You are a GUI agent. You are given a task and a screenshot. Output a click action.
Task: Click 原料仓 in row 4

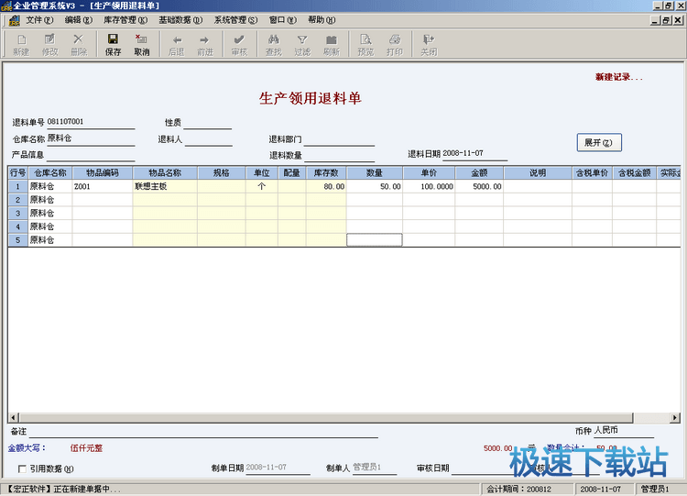pyautogui.click(x=50, y=226)
